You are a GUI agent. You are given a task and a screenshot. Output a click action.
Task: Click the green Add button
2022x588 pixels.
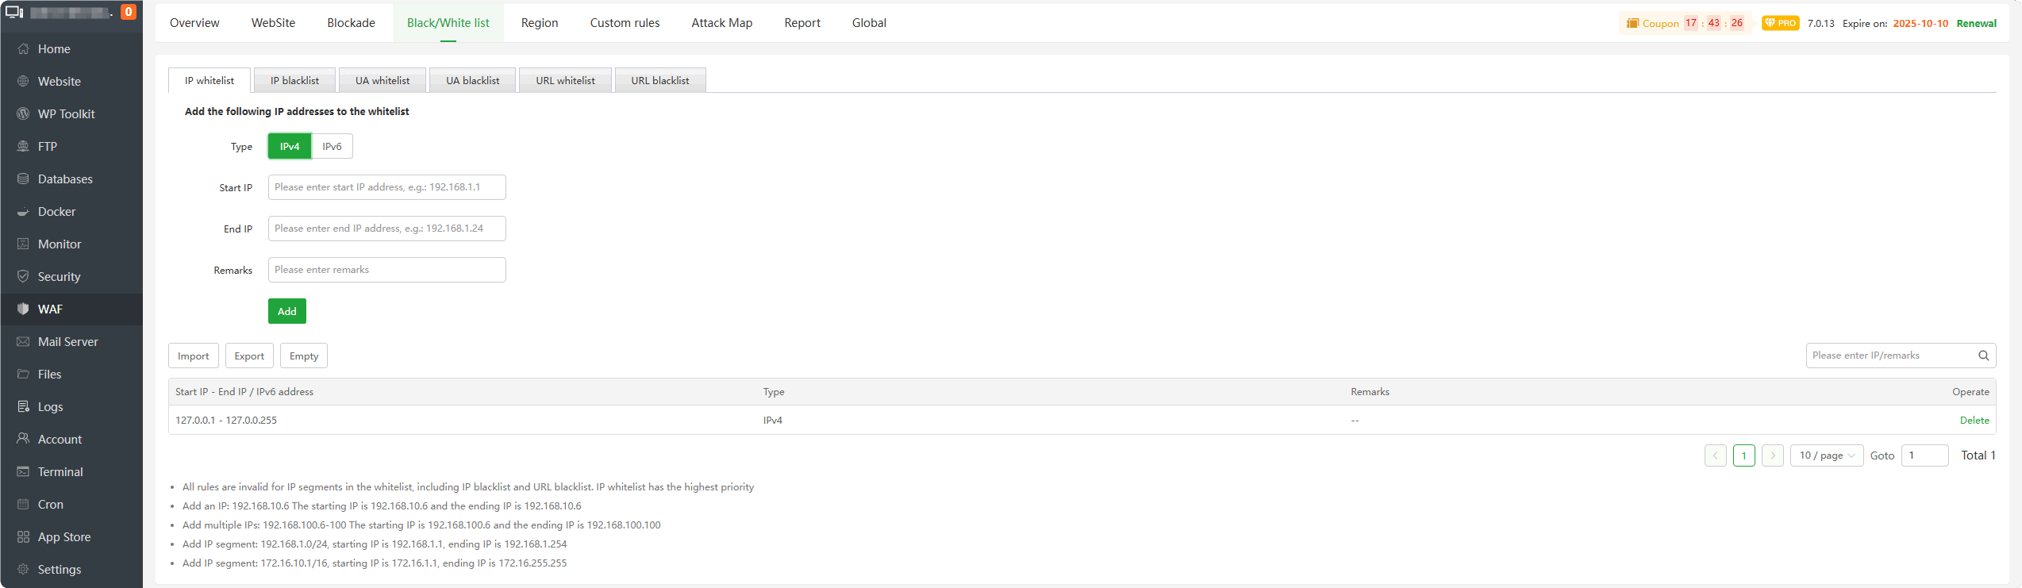pos(287,311)
